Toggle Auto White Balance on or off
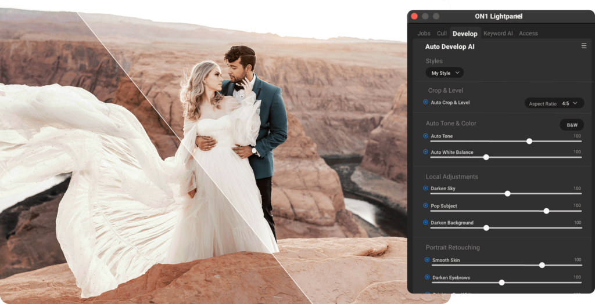The height and width of the screenshot is (304, 595). 426,152
